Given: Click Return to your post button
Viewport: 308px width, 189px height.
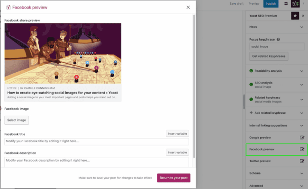Looking at the screenshot, I should 174,178.
